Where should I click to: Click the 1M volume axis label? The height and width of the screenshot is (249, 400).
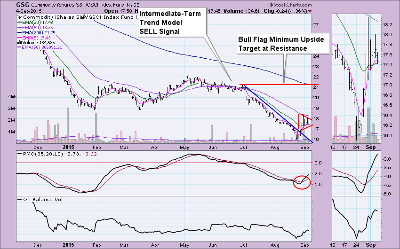(12, 132)
